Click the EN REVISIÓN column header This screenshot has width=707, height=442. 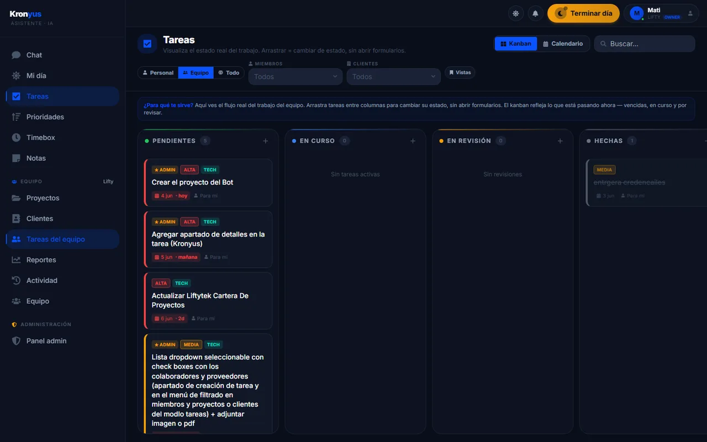[469, 141]
